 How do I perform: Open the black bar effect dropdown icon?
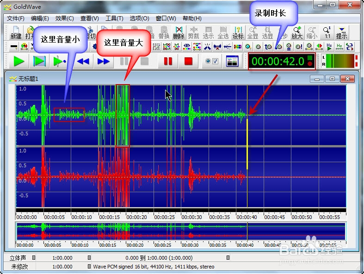(14, 47)
